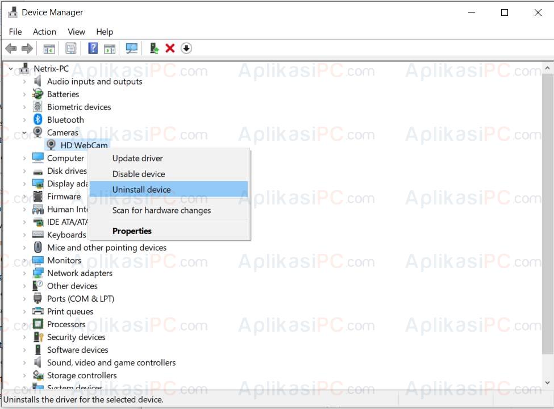Toggle the Show/Hide Action Pane toolbar icon
Viewport: 554px width, 409px height.
tap(110, 49)
